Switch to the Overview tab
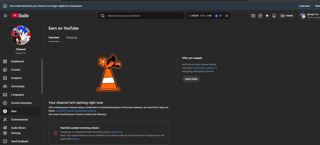Viewport: 320px width, 145px height. click(54, 38)
